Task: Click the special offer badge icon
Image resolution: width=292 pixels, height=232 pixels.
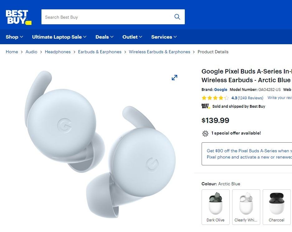Action: [x=205, y=133]
